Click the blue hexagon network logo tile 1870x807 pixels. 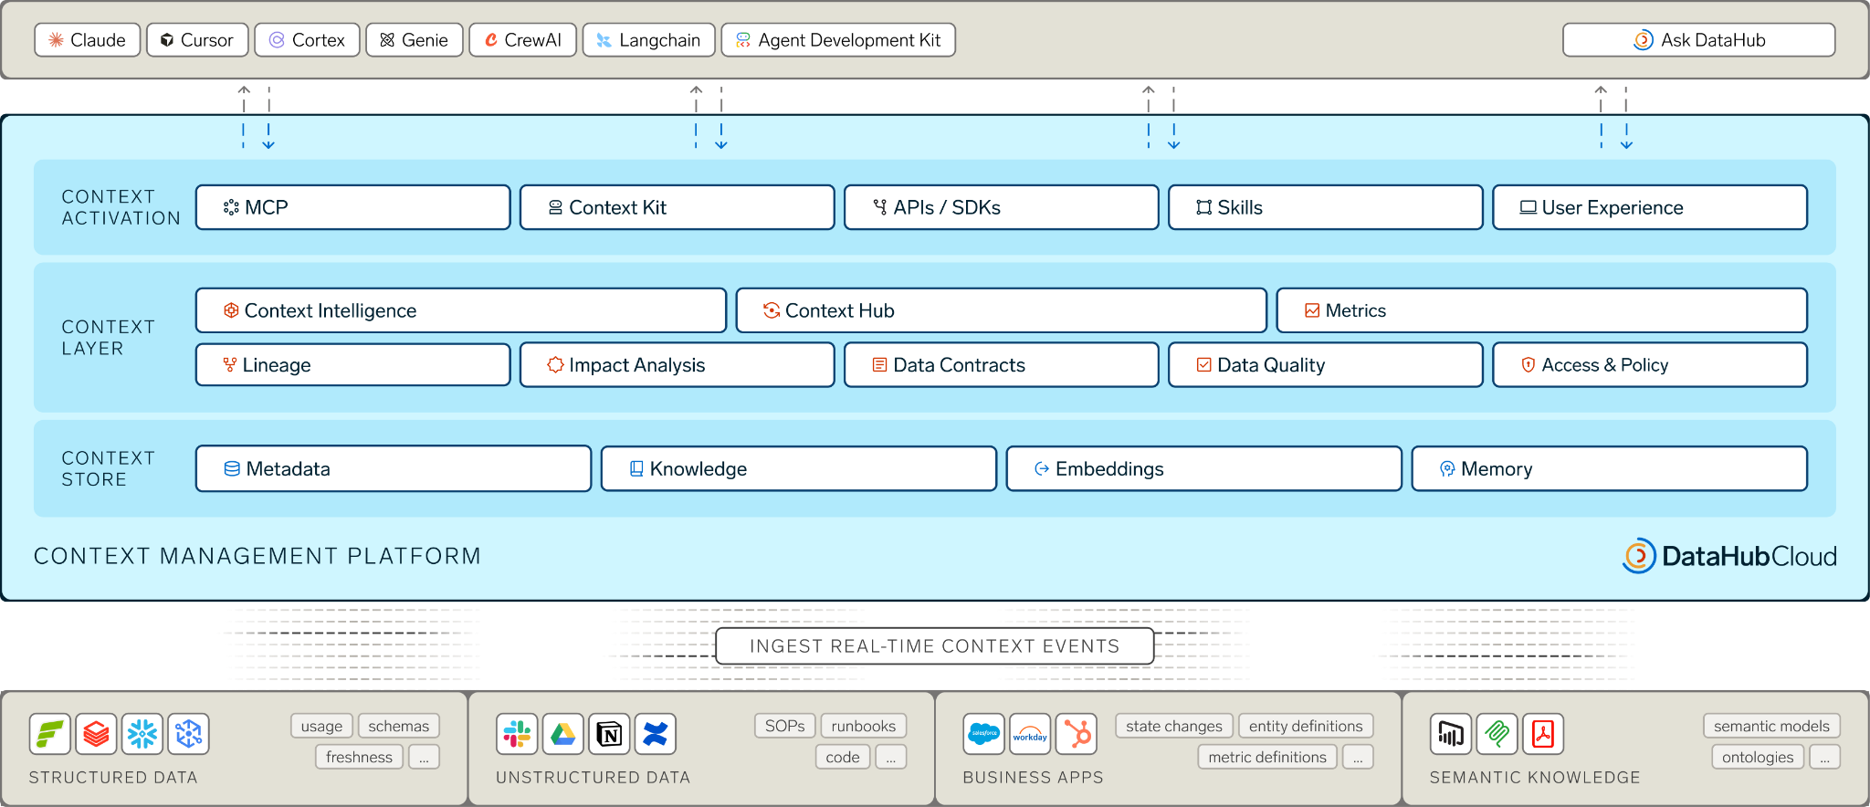pyautogui.click(x=188, y=734)
